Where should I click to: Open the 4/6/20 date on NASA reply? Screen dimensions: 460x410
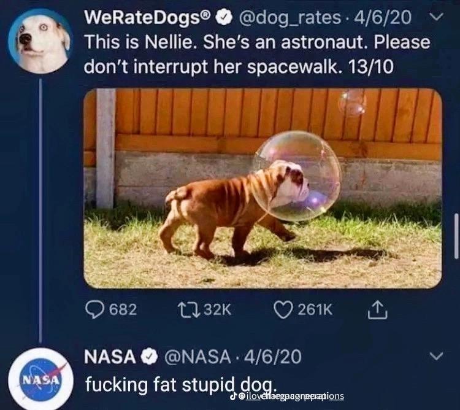(x=272, y=357)
